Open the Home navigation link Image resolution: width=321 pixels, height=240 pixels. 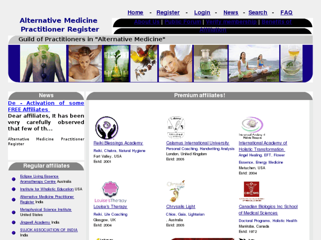135,12
